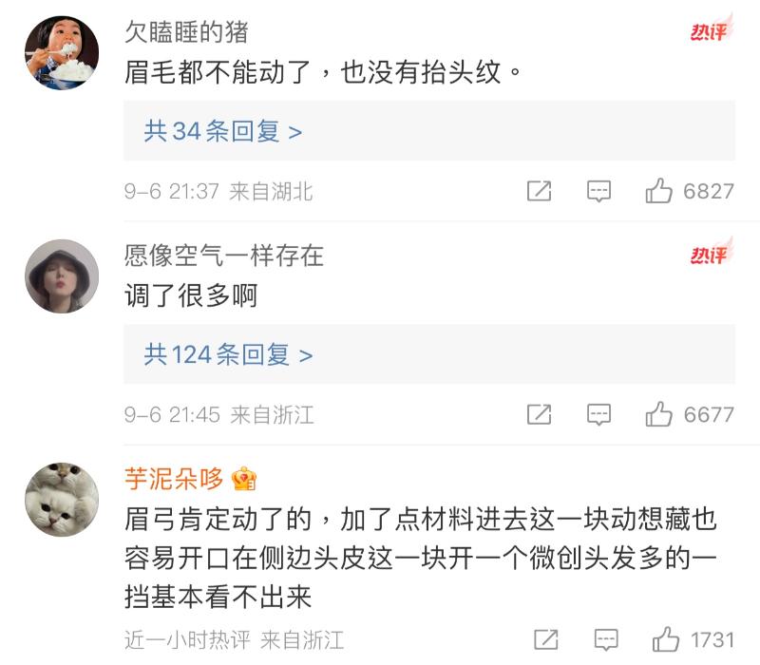Screen dimensions: 760x665
Task: Share the 欠瞌睡的猪 comment via repost icon
Action: (539, 191)
